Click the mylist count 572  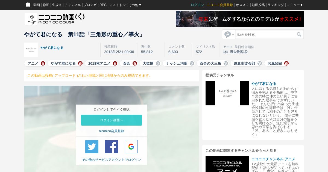coord(199,52)
